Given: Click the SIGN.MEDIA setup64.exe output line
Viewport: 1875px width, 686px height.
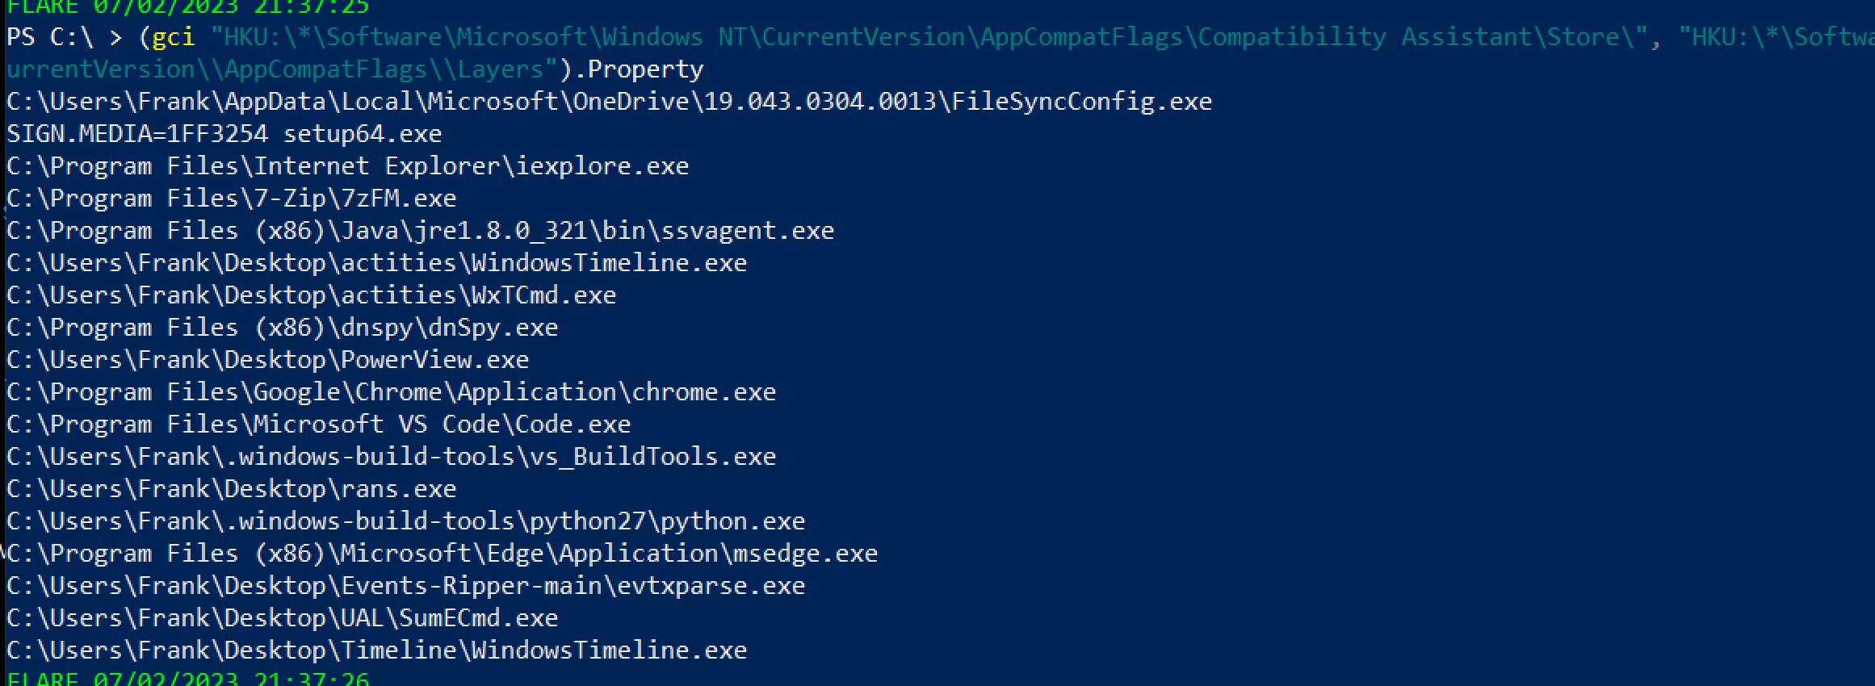Looking at the screenshot, I should [224, 134].
